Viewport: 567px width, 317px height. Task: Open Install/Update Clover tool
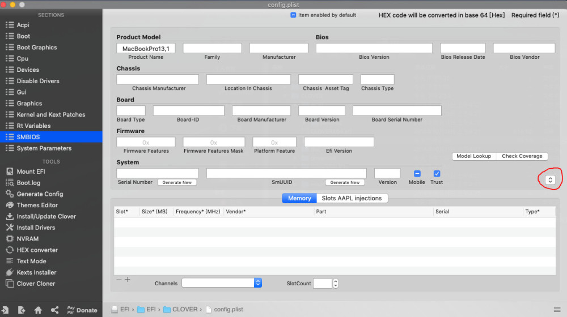[46, 216]
